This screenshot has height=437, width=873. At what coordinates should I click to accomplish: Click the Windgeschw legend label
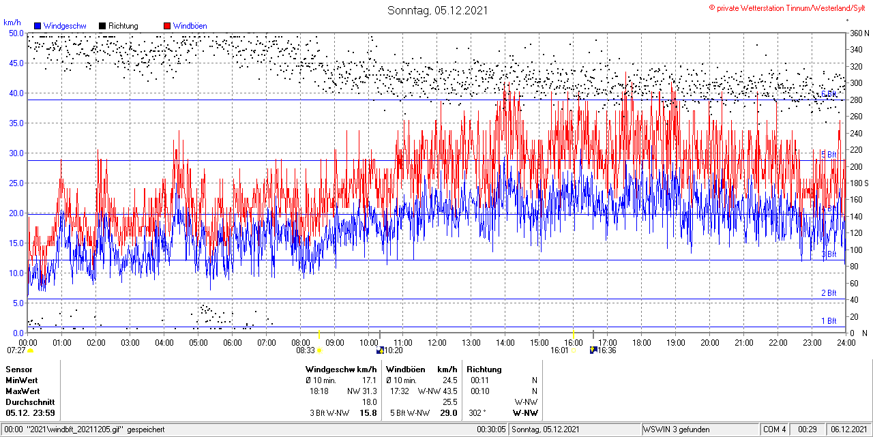pos(65,26)
